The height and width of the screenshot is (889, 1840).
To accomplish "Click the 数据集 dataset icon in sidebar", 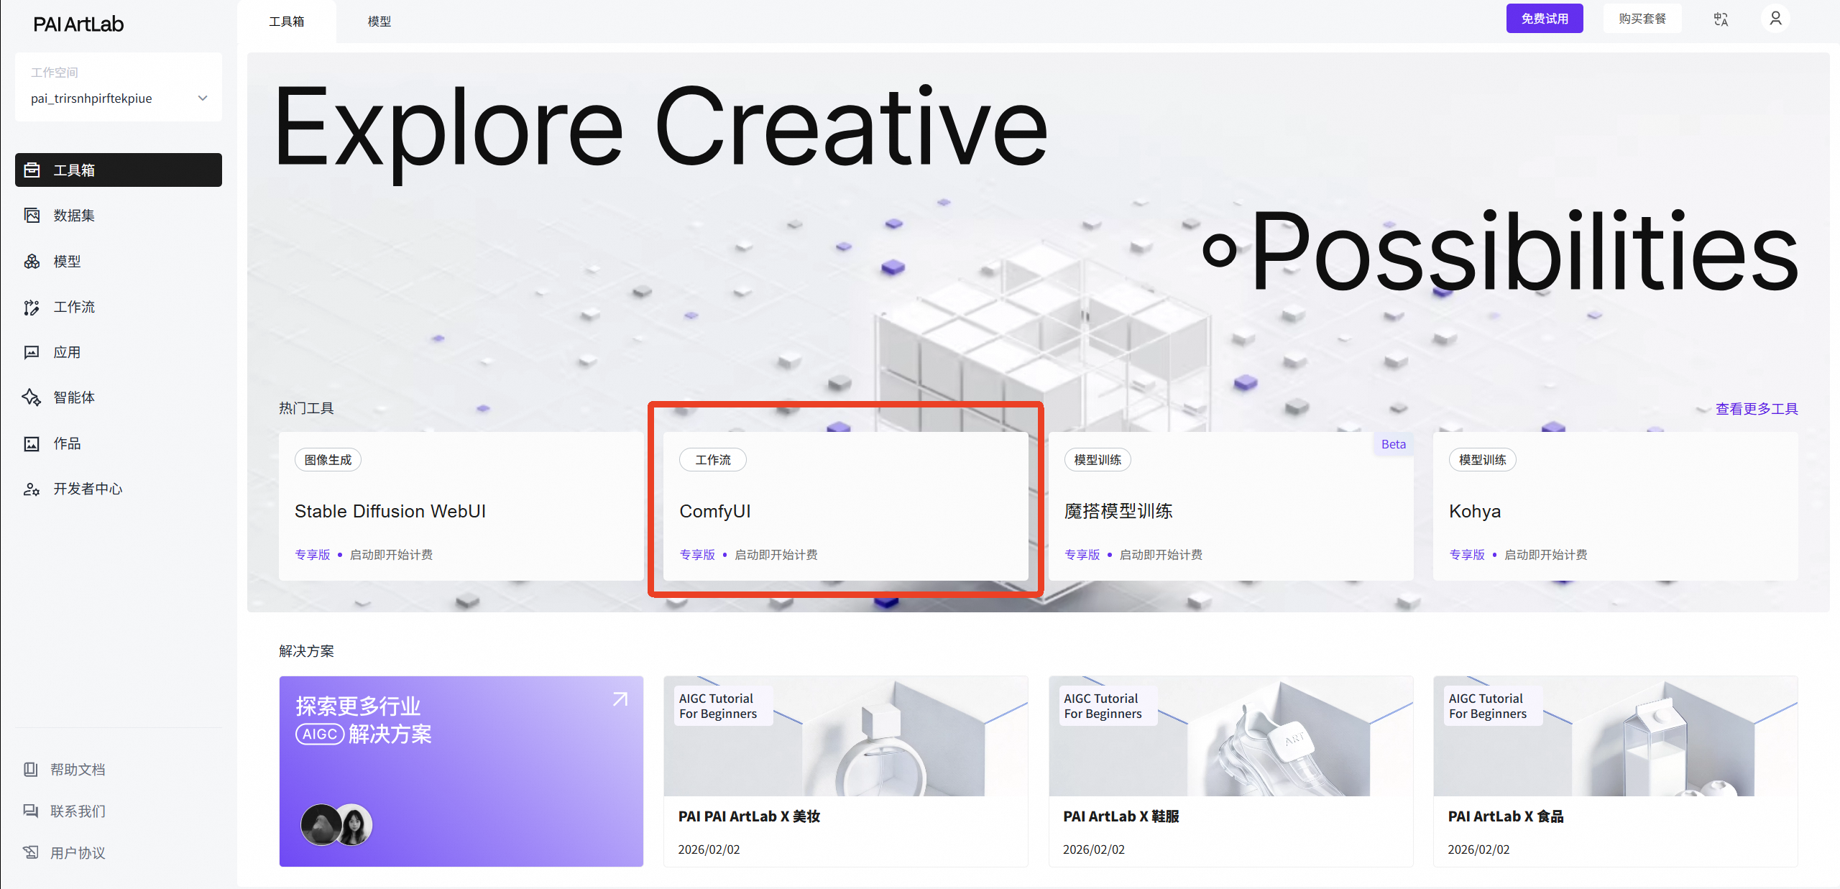I will click(32, 216).
